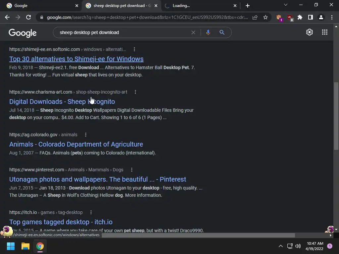Open more options for the Pinterest result
339x254 pixels.
[x=132, y=170]
